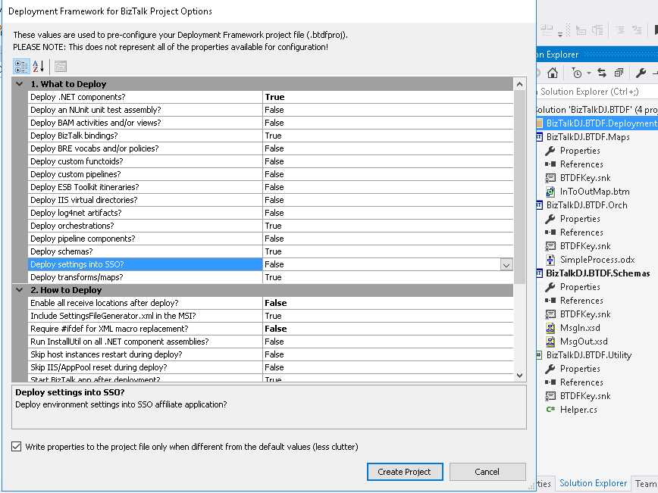Switch to the Team Explorer tab

point(646,483)
